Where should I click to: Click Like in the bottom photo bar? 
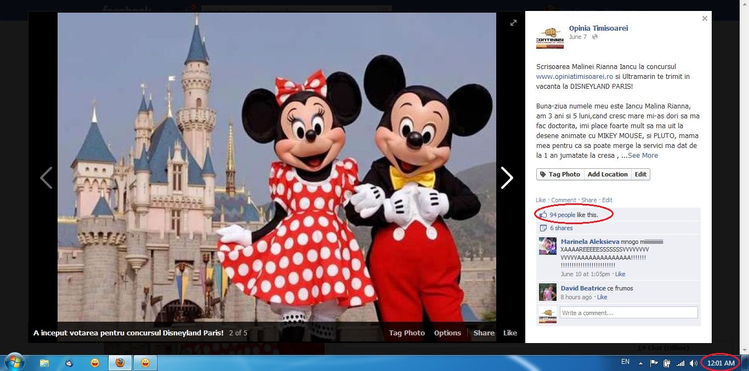[510, 333]
